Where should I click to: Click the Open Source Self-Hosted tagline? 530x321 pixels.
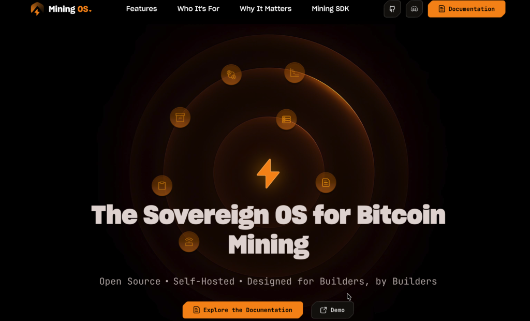tap(268, 282)
